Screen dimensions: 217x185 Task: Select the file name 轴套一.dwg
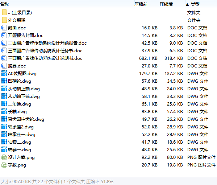(x=19, y=150)
